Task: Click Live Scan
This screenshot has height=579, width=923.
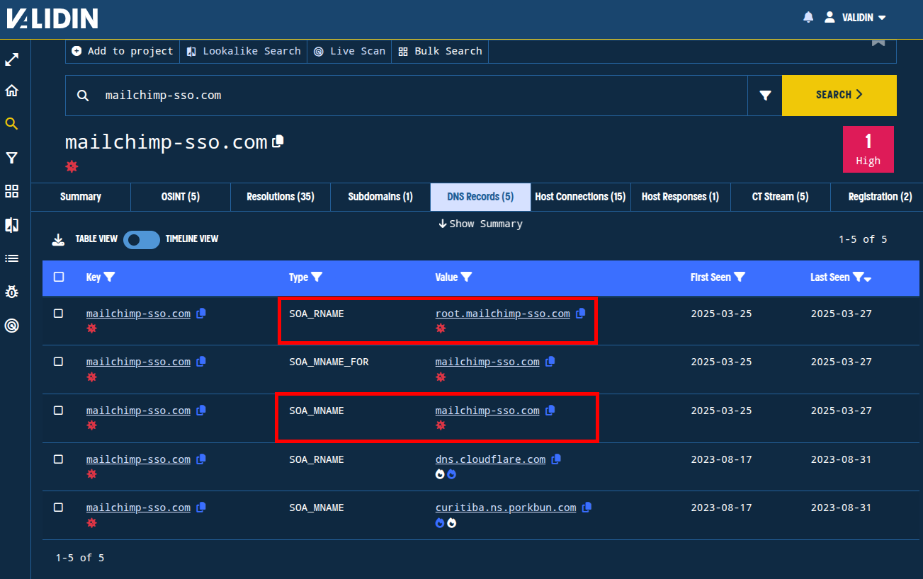Action: point(349,51)
